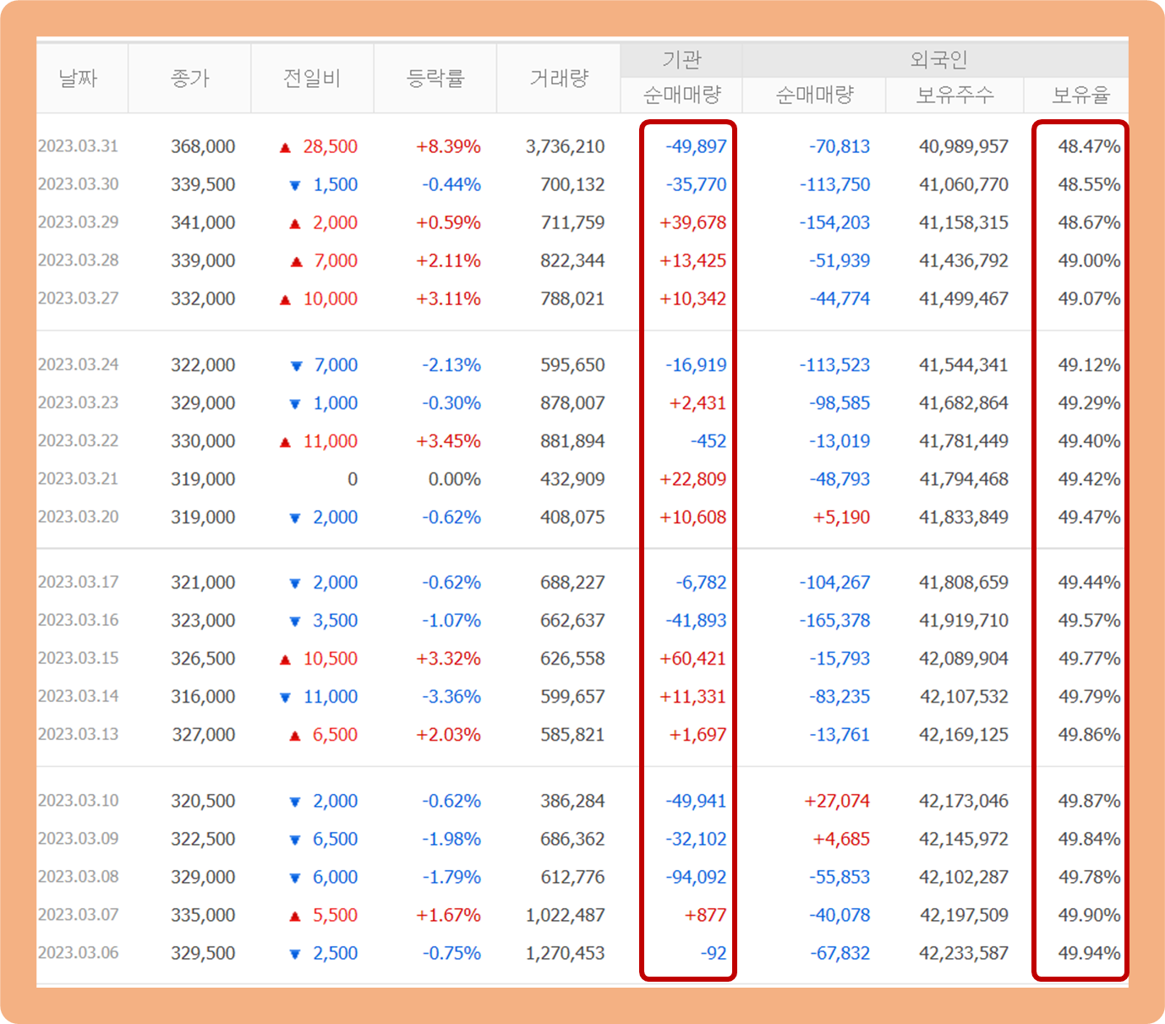Select the date 2023.03.29
The height and width of the screenshot is (1024, 1165).
(x=79, y=222)
